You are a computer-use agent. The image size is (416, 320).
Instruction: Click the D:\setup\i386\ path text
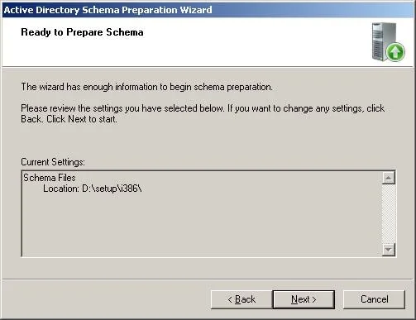click(x=112, y=189)
